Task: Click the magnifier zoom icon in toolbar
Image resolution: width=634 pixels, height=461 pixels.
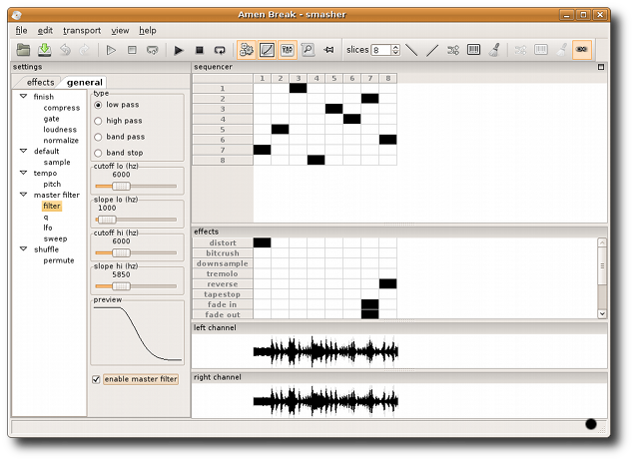Action: tap(308, 50)
